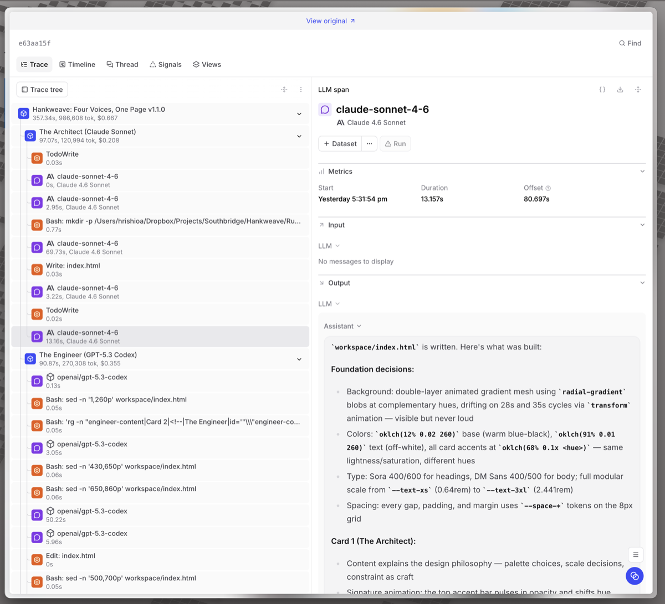Click the Hankweave root span cube icon

coord(24,113)
